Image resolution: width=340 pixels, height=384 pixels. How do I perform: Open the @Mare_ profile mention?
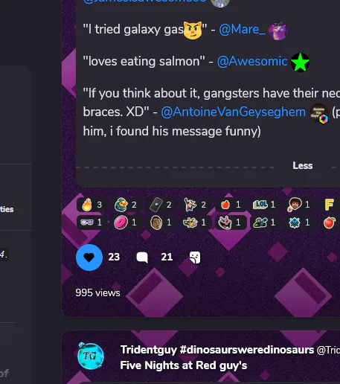pyautogui.click(x=242, y=30)
